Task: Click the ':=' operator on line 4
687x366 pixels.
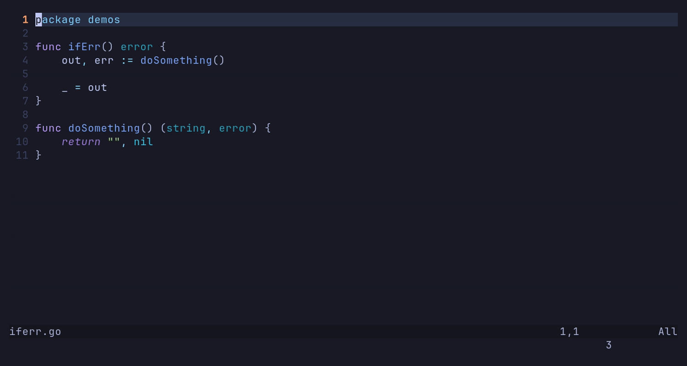Action: [127, 60]
